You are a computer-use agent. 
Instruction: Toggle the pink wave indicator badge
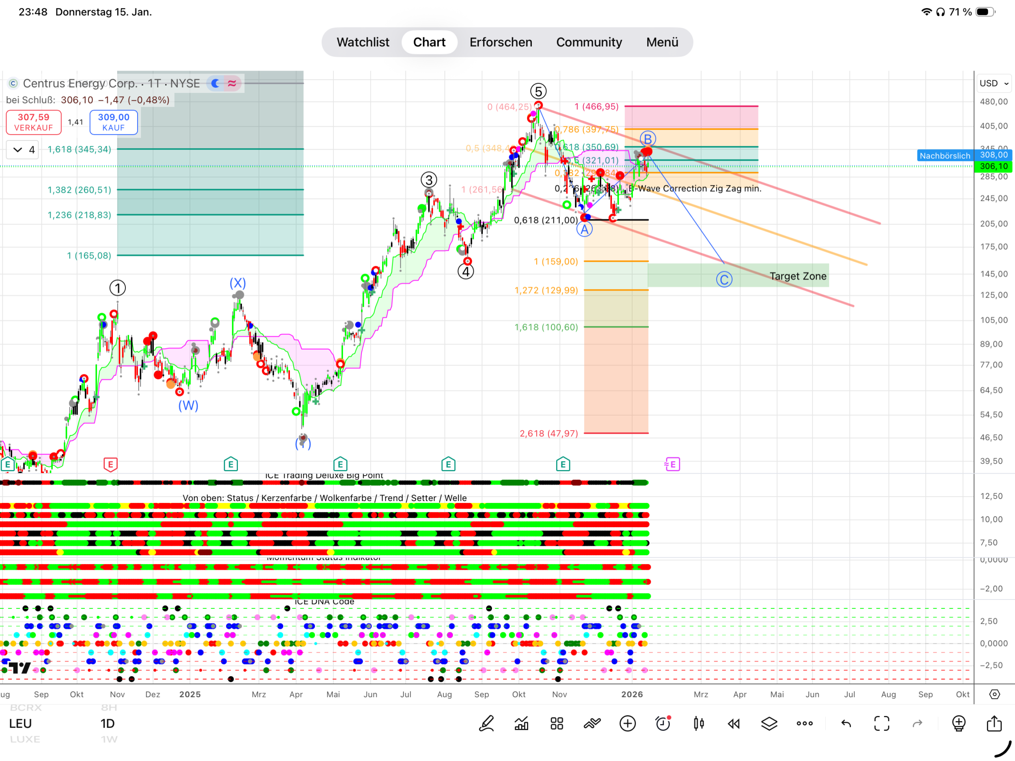pyautogui.click(x=232, y=84)
